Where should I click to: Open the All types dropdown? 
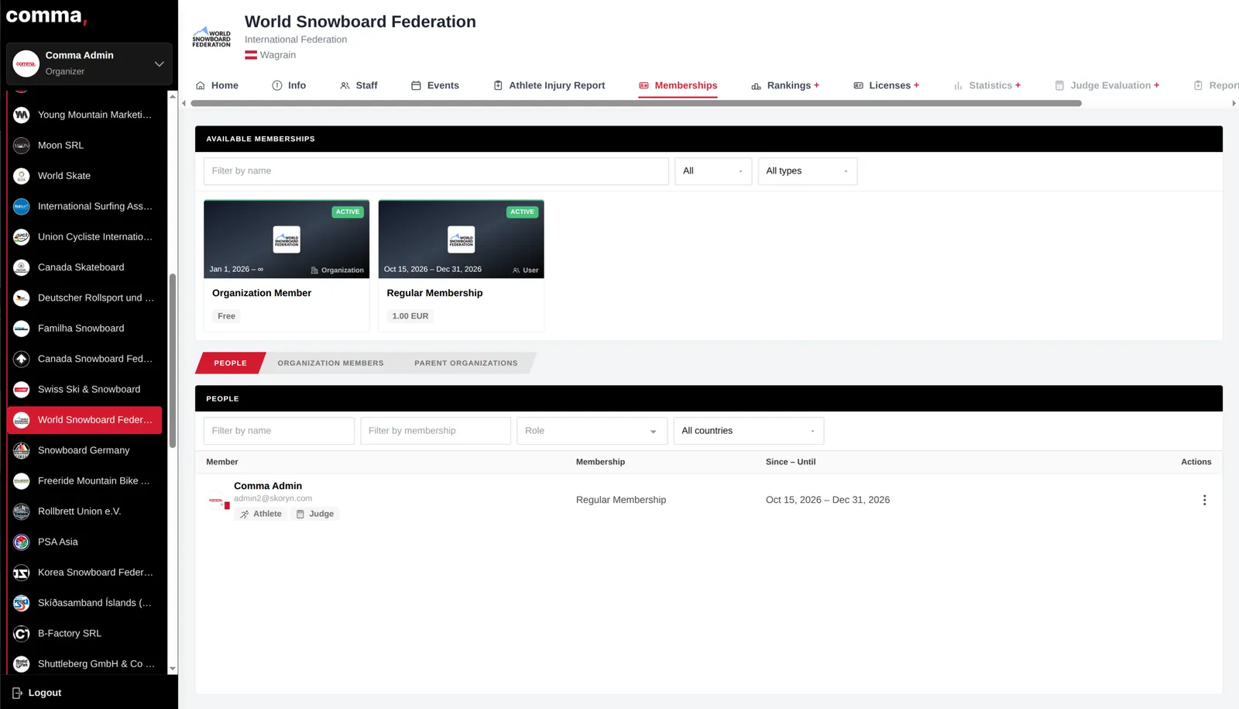(x=807, y=171)
